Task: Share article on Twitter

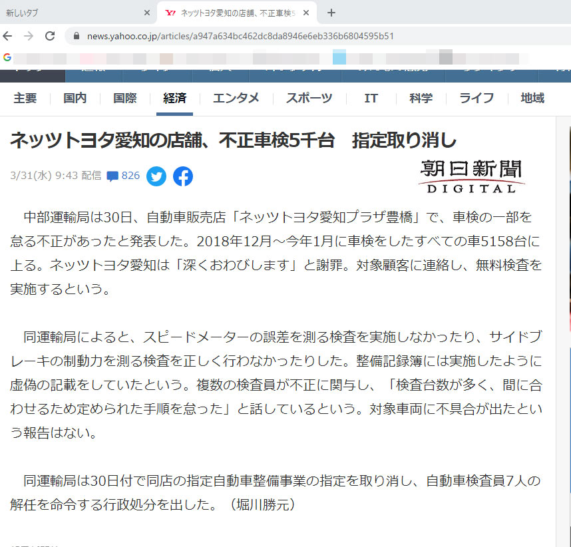Action: 156,176
